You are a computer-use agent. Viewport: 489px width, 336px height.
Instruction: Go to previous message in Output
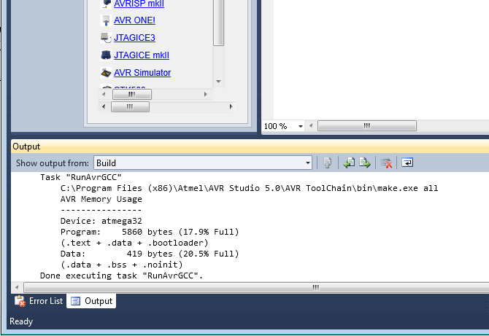349,163
